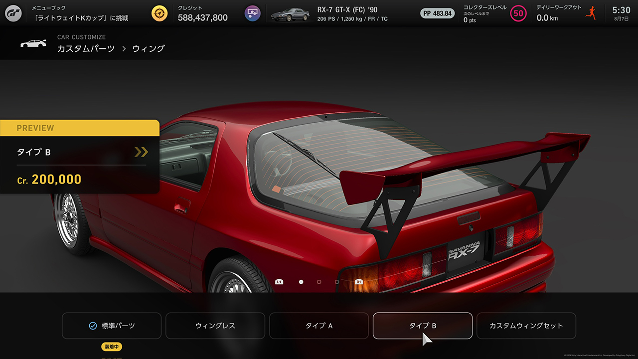Click the PP 483.84 badge
Screen dimensions: 638x359
438,13
